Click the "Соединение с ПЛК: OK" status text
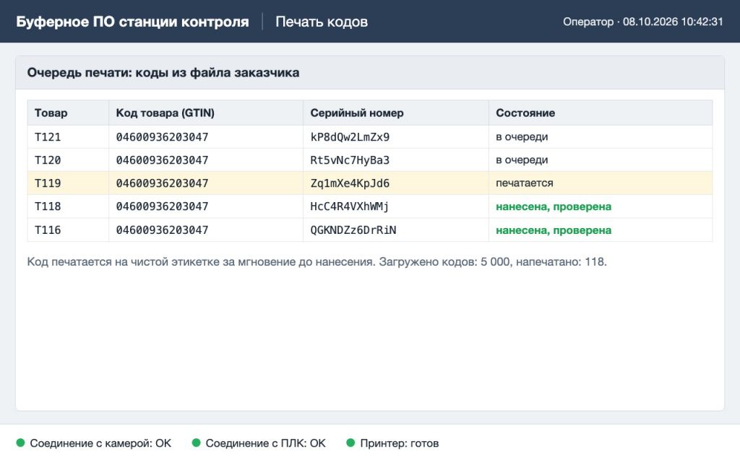Screen dimensions: 740x462 (x=266, y=443)
